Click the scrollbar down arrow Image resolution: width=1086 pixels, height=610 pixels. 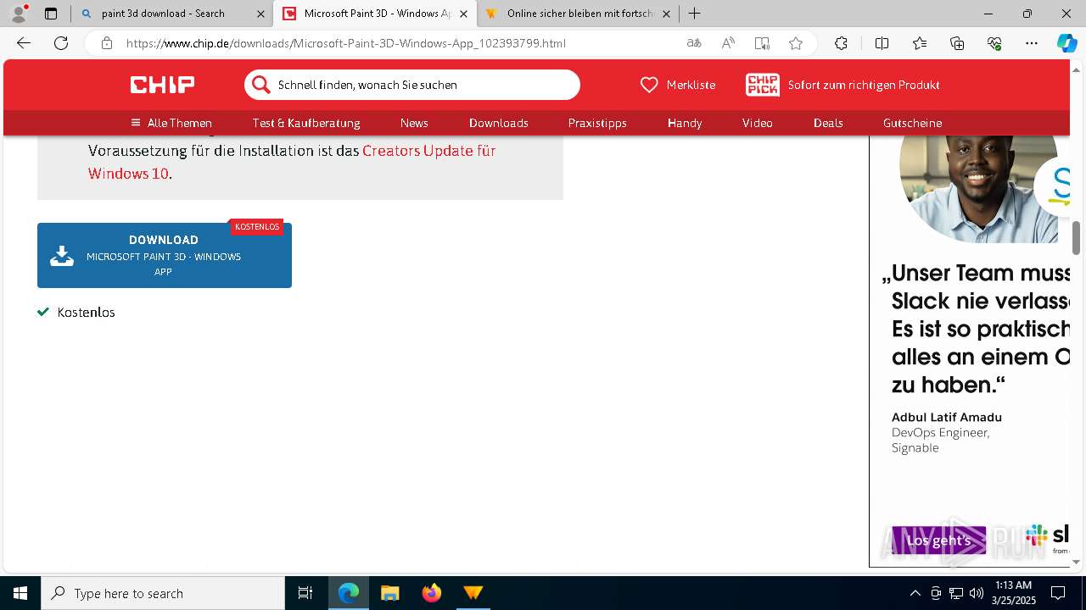click(1077, 562)
